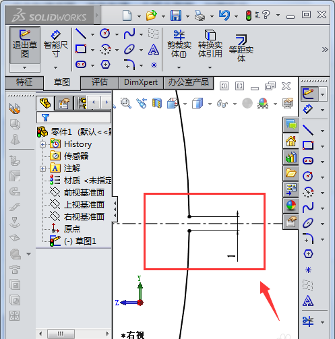Open the Save dropdown arrow in title bar
Screen dimensions: 335x339
pos(187,16)
